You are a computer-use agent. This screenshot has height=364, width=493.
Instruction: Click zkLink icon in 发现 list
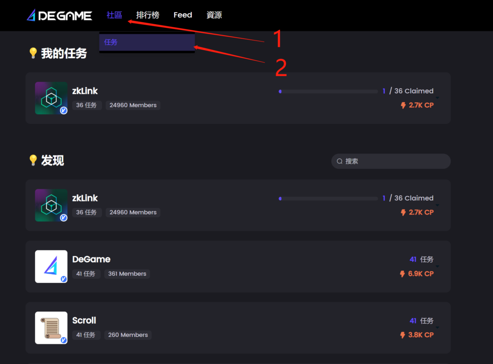click(x=51, y=205)
